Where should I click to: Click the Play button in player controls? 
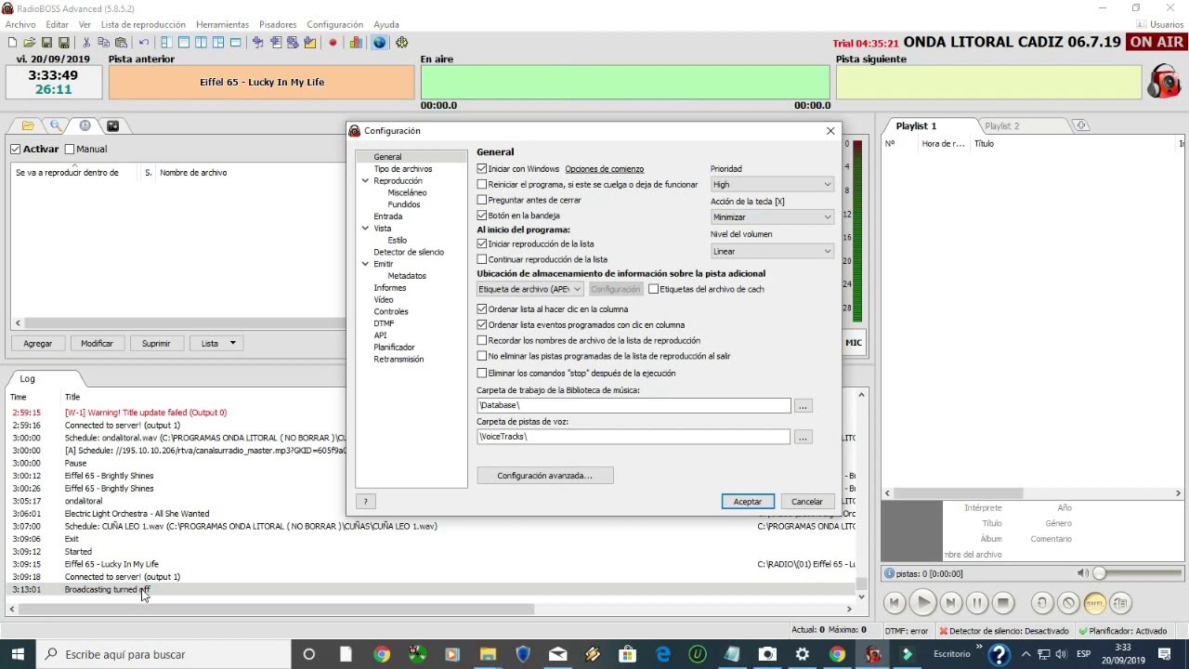click(x=922, y=603)
